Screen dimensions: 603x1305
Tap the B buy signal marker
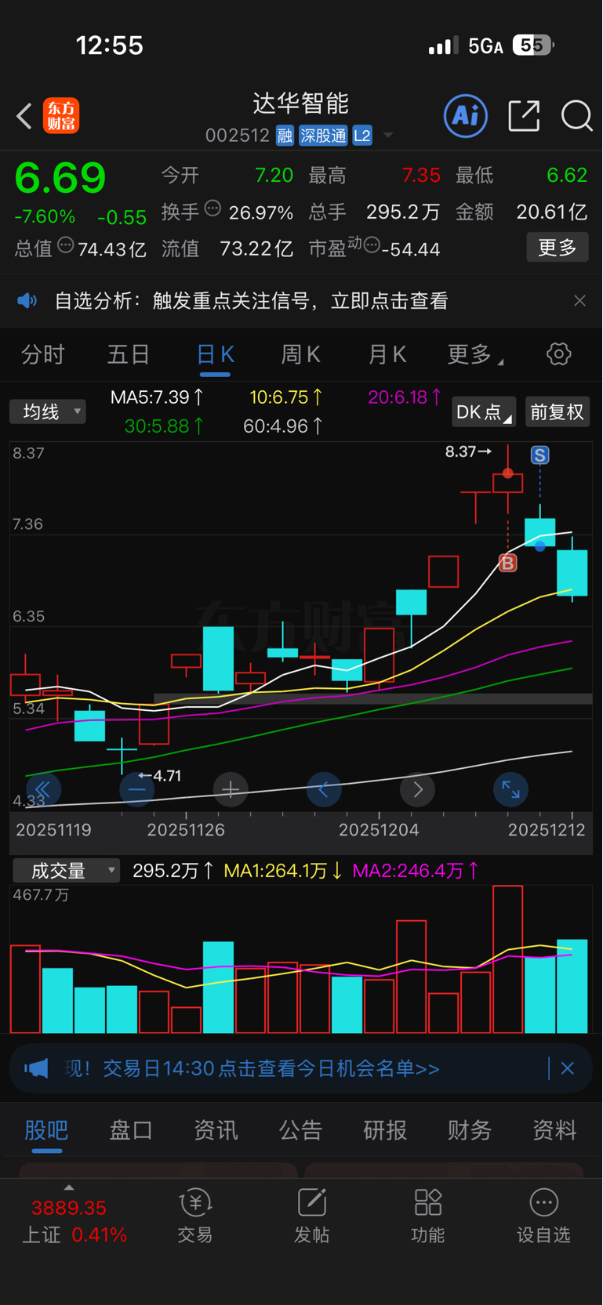tap(508, 563)
